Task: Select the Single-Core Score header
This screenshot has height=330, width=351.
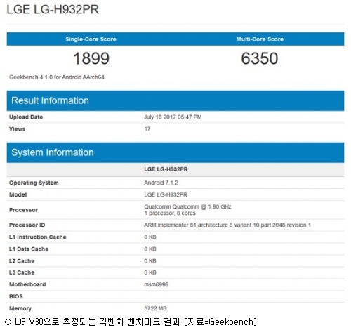Action: (91, 39)
